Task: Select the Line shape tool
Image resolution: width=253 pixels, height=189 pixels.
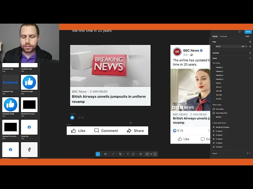Action: coord(113,154)
